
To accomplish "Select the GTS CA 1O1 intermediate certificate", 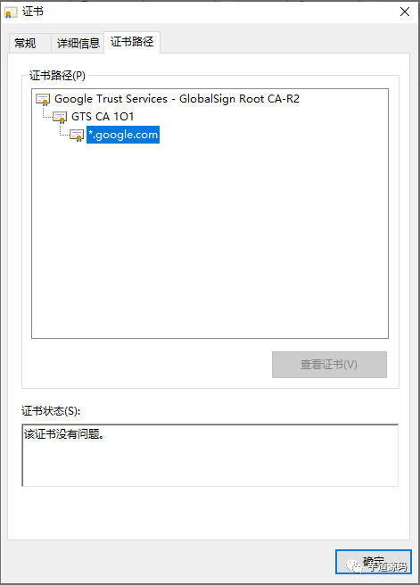I will click(x=103, y=117).
